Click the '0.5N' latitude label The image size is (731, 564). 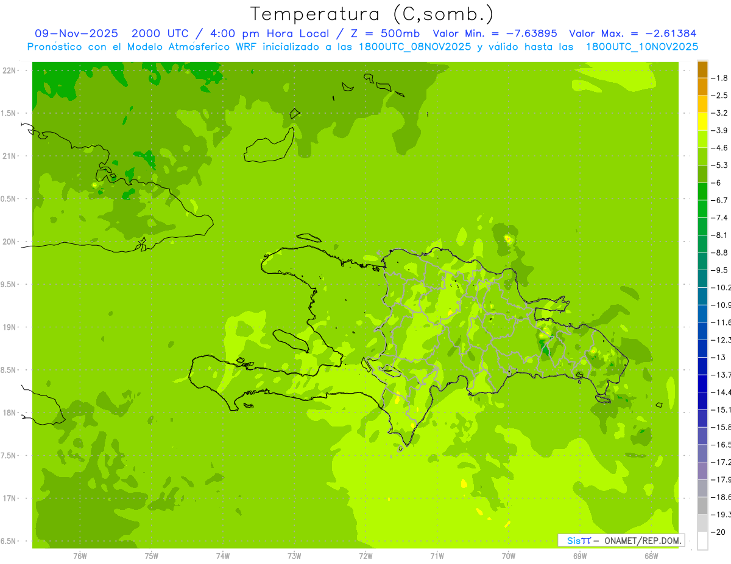(8, 199)
